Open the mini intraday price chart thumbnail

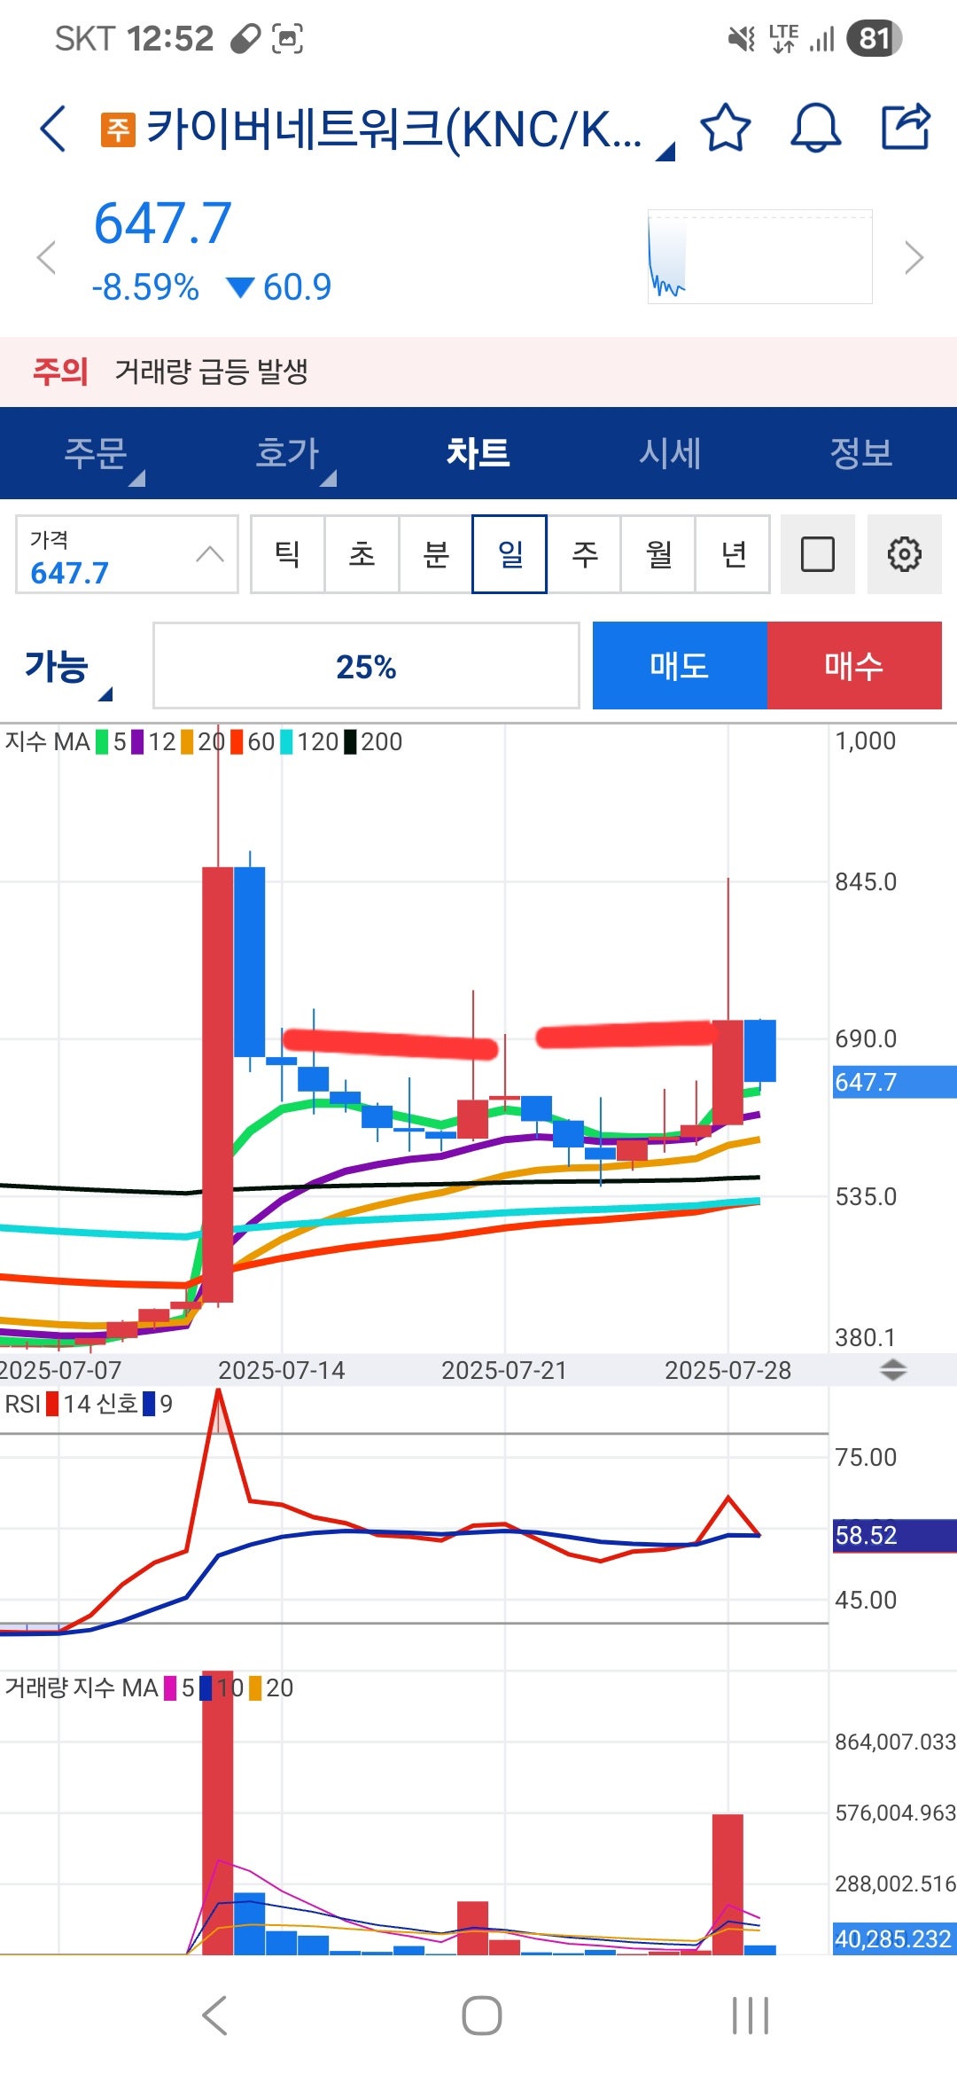(760, 257)
